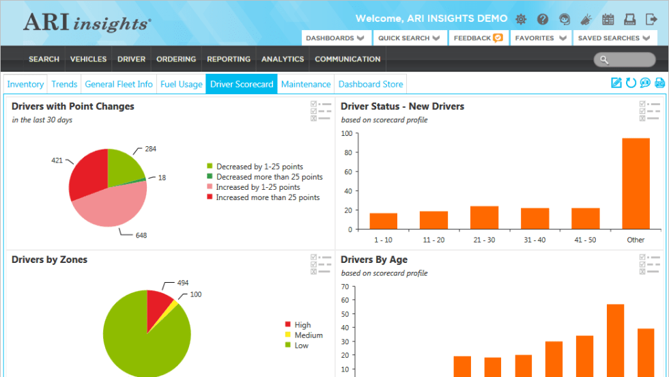Viewport: 669px width, 377px height.
Task: Refresh the dashboard with the circular arrow
Action: [631, 83]
